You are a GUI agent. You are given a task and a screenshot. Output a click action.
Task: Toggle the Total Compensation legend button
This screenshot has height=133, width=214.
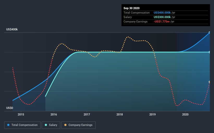(x=22, y=125)
